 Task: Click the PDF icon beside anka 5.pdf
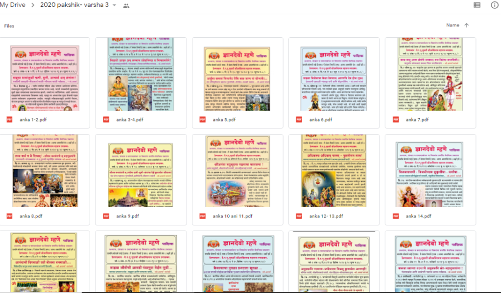point(202,120)
